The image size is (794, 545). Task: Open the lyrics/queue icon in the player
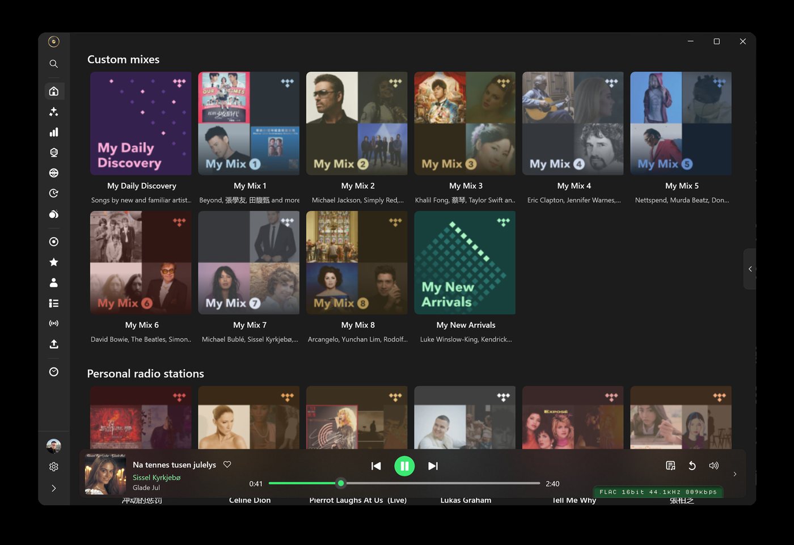[x=670, y=466]
